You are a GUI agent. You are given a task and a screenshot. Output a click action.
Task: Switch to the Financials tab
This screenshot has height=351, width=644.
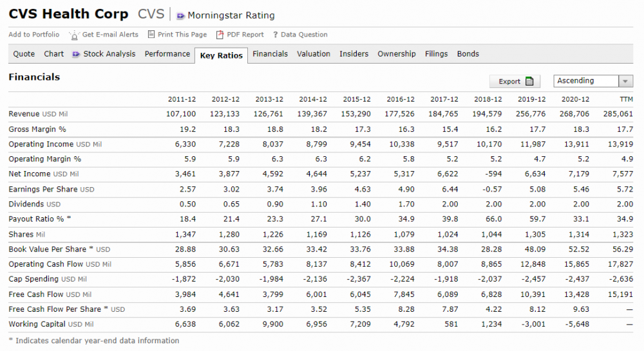coord(270,54)
